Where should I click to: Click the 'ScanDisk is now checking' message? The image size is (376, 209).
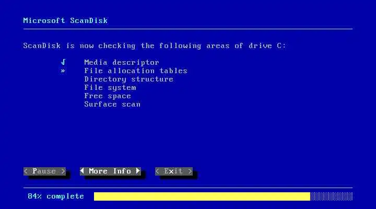tap(155, 46)
